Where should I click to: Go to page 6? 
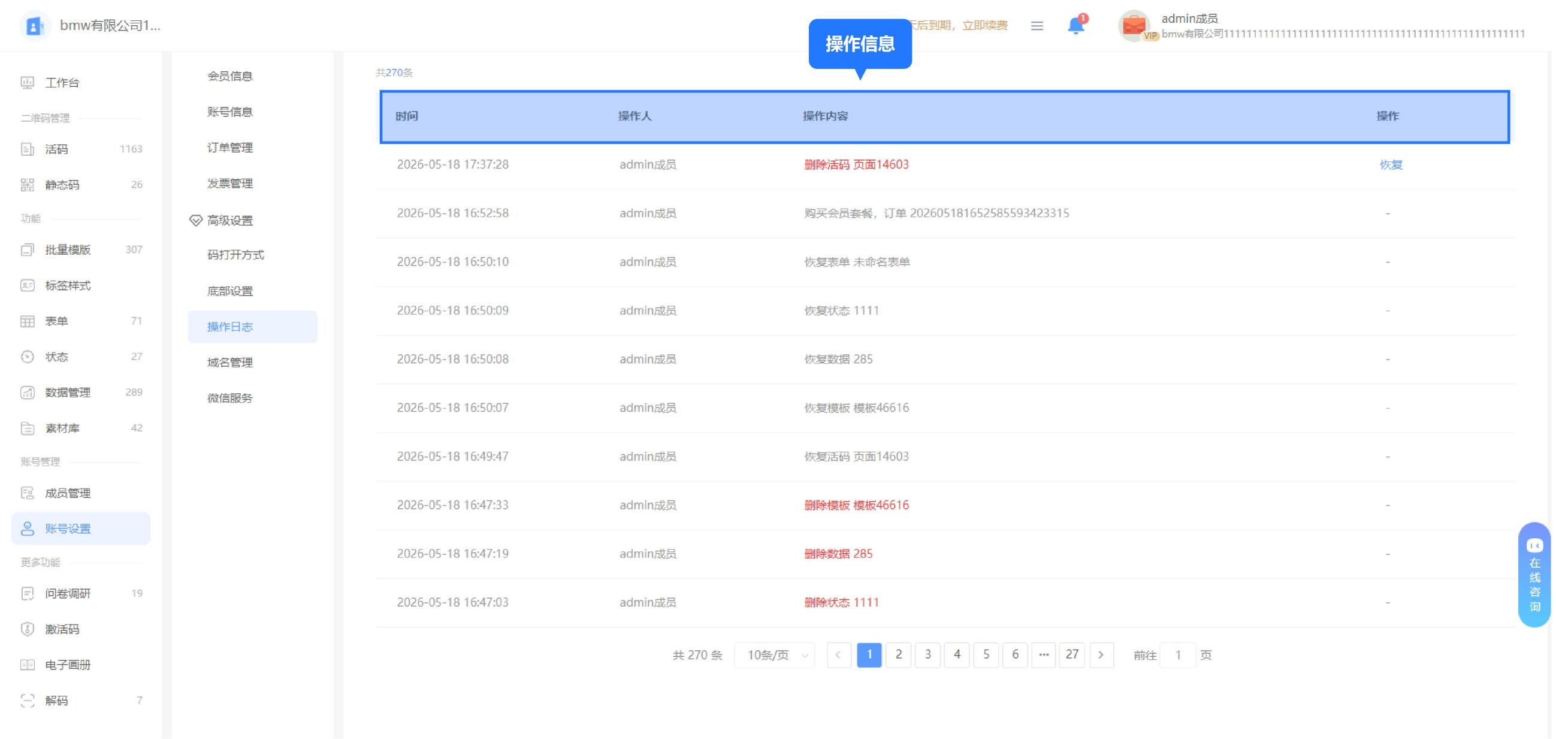(1015, 655)
